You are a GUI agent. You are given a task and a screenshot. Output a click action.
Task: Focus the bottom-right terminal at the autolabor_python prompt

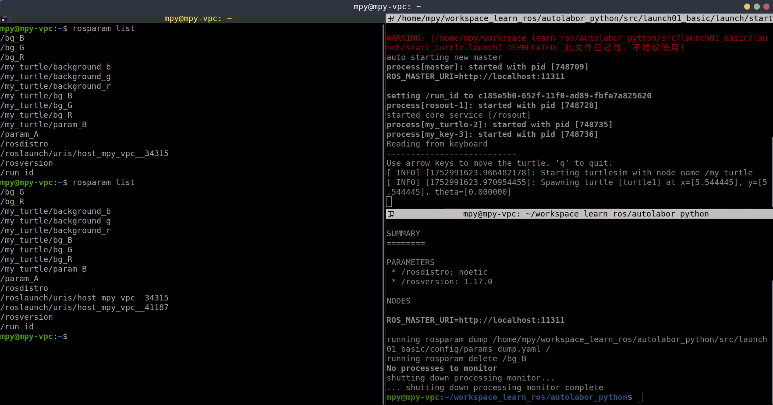tap(639, 397)
